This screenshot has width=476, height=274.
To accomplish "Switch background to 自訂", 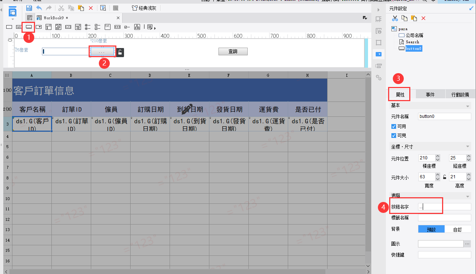I will (458, 229).
